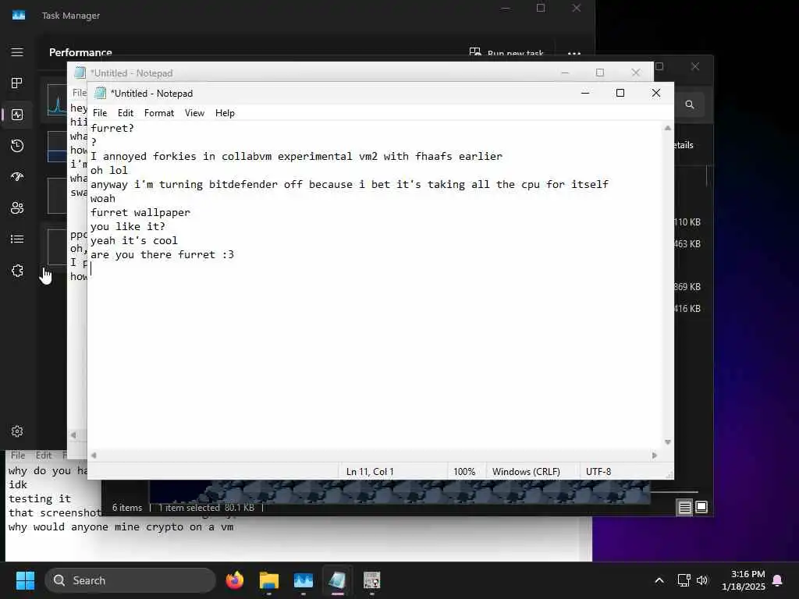Click the text line 'furret wallpaper'
This screenshot has height=599, width=799.
[x=140, y=212]
